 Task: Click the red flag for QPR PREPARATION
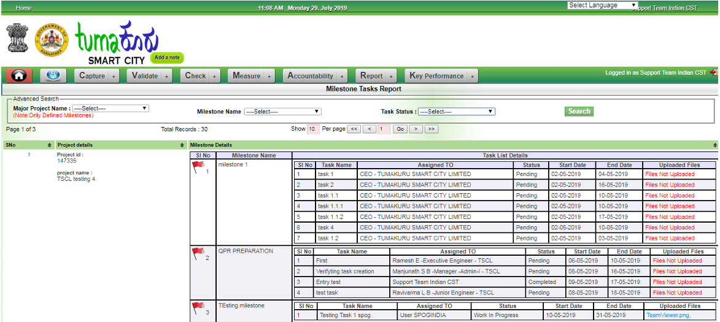[x=198, y=253]
